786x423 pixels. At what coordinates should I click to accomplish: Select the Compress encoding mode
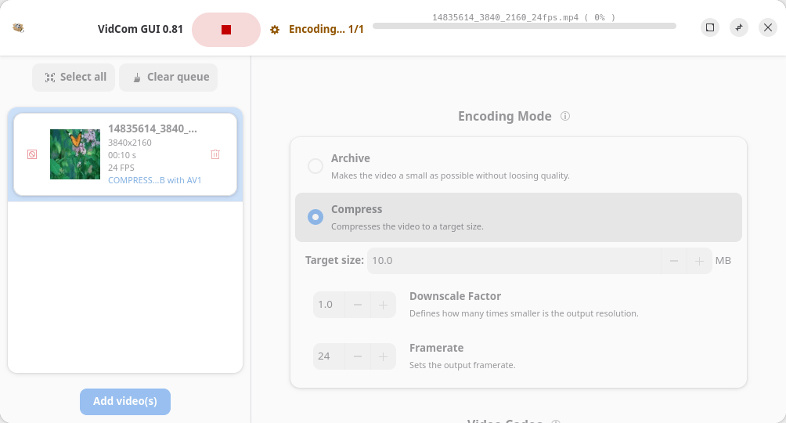tap(315, 217)
